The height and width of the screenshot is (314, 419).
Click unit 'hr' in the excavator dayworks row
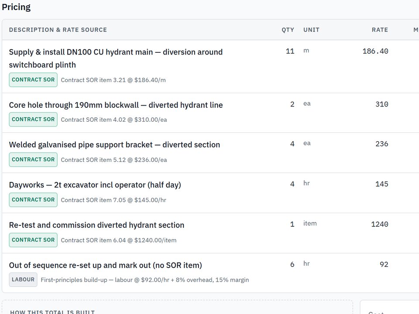coord(306,184)
